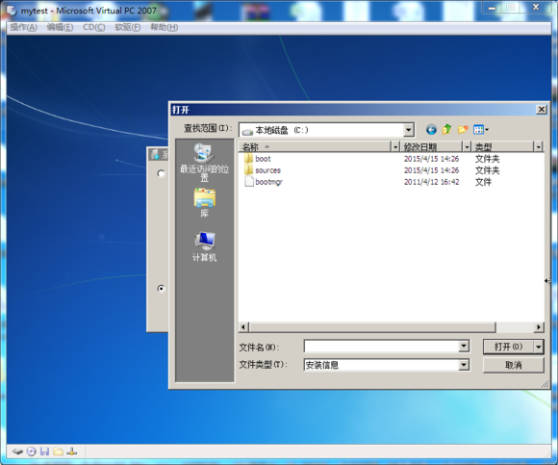The width and height of the screenshot is (558, 465).
Task: Go up one folder level icon
Action: (x=447, y=129)
